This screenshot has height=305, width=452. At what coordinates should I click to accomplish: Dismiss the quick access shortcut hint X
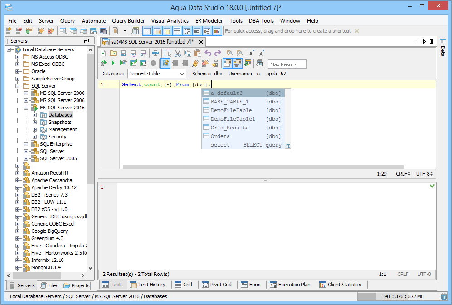coord(357,31)
